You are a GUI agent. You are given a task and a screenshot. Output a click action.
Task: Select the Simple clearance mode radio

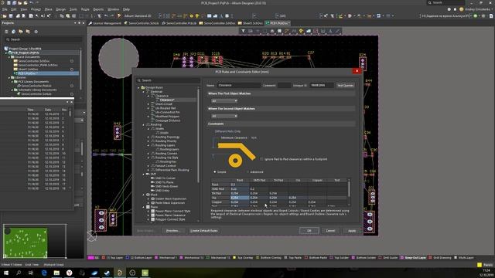coord(215,171)
